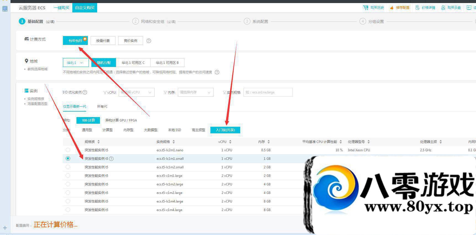Sort by 规格族 column arrows
476x235 pixels.
click(x=99, y=142)
